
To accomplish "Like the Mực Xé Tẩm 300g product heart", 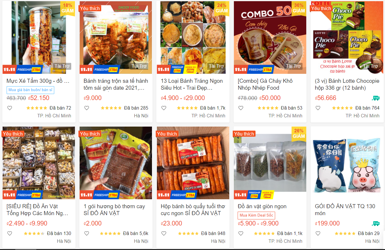I will point(10,108).
